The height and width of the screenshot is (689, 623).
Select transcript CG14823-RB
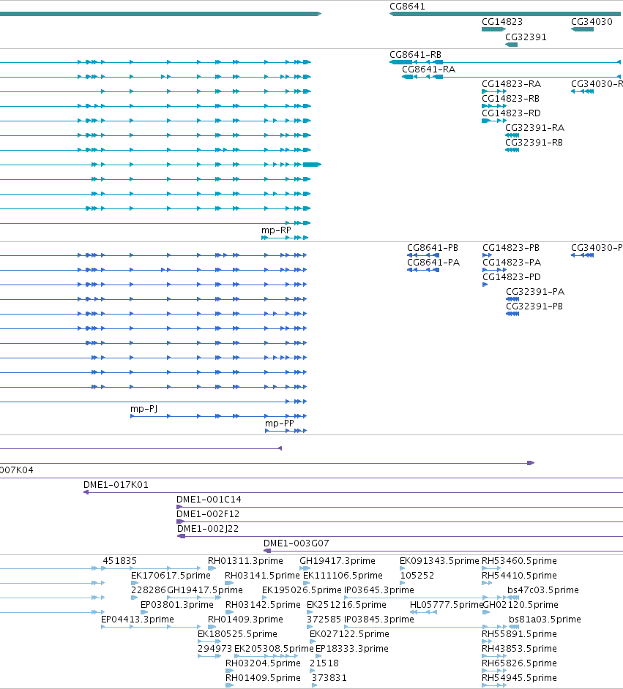pos(494,106)
